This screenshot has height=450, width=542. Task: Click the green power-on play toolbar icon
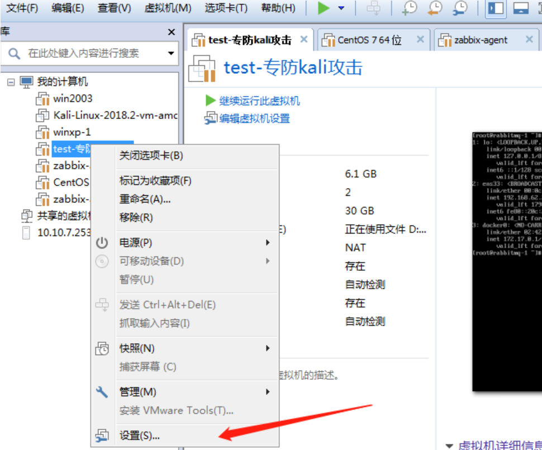pyautogui.click(x=323, y=8)
